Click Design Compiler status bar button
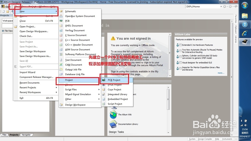Viewport: 251px width, 141px height. click(x=205, y=139)
